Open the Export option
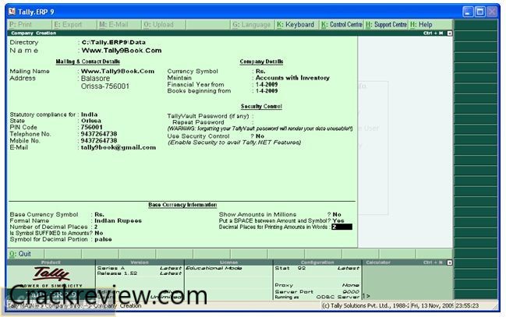 (69, 25)
